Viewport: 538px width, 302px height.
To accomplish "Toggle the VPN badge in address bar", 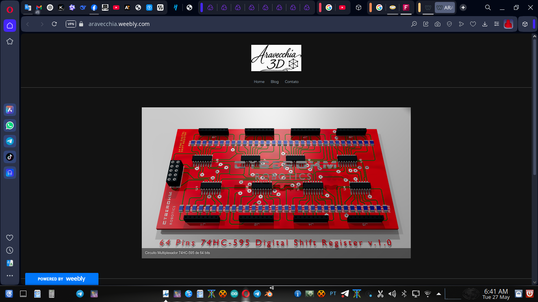I will [71, 24].
